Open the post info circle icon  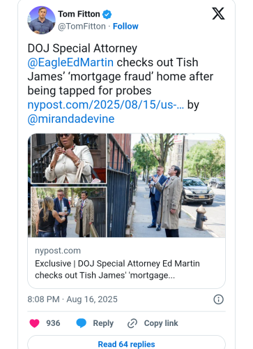[218, 299]
